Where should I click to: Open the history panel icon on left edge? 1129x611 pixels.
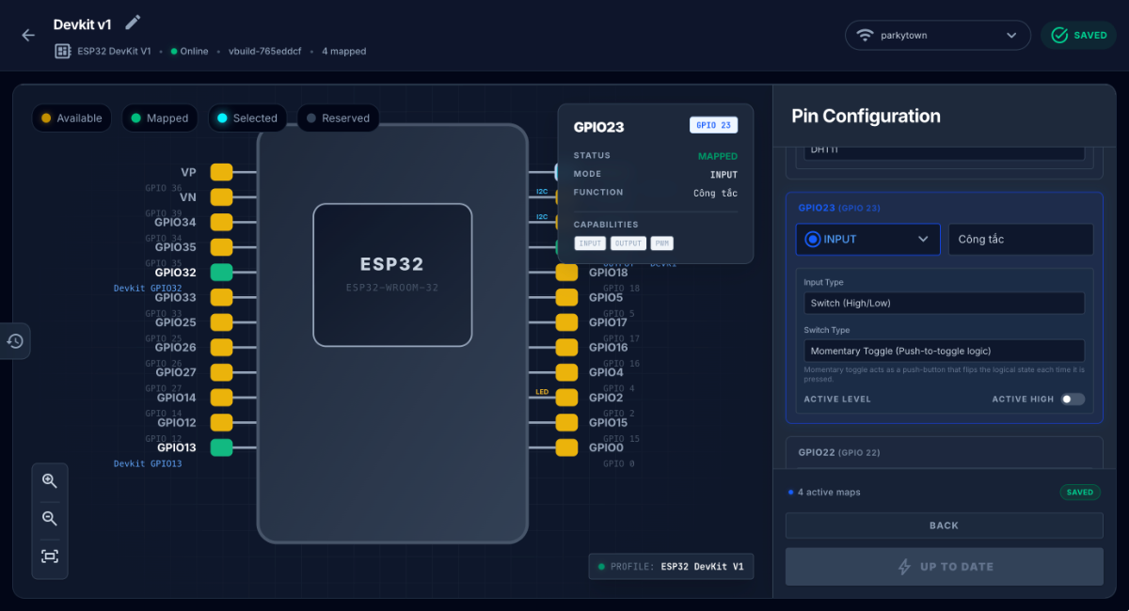(x=15, y=341)
